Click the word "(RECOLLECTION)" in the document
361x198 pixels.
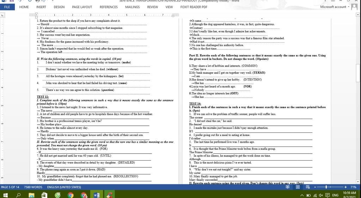[126, 177]
